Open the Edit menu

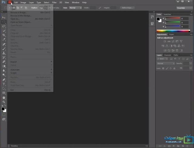click(x=16, y=2)
